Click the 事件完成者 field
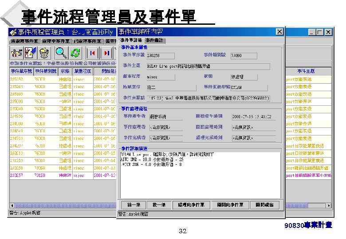The height and width of the screenshot is (239, 346). (166, 138)
